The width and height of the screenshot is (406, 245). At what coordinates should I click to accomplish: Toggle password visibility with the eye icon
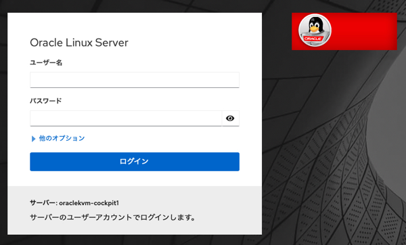pos(230,118)
